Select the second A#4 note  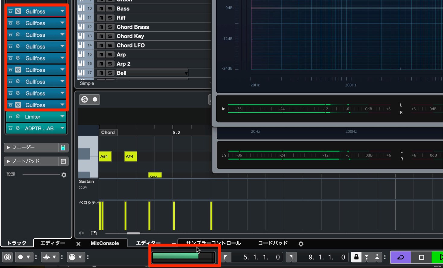131,156
